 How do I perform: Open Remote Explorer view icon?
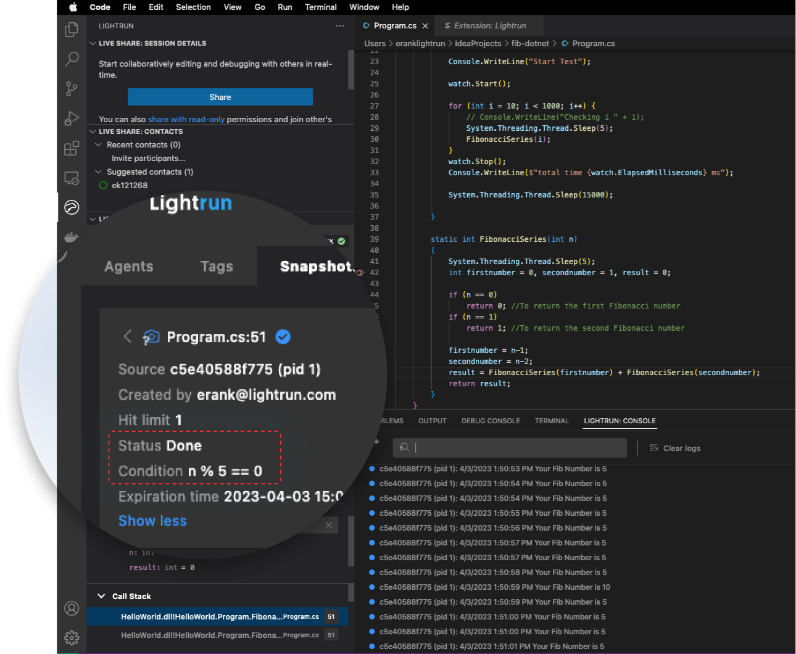pyautogui.click(x=72, y=178)
